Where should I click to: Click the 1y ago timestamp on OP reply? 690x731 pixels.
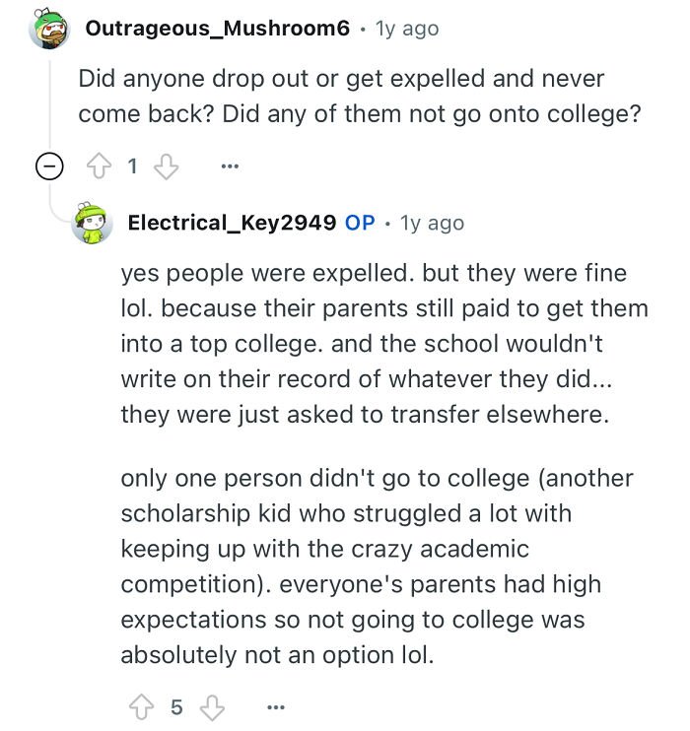(432, 223)
